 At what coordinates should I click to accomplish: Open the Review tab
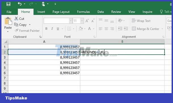click(116, 12)
